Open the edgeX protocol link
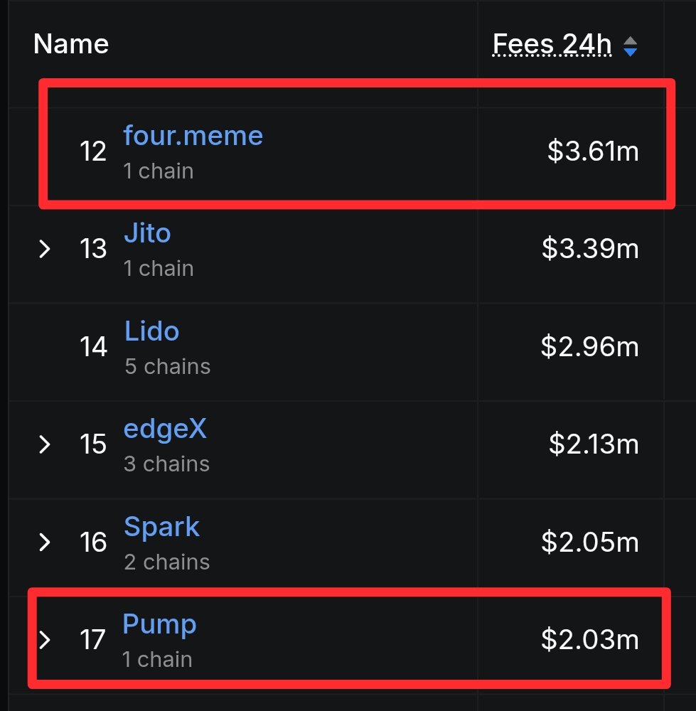The height and width of the screenshot is (711, 696). [x=165, y=429]
